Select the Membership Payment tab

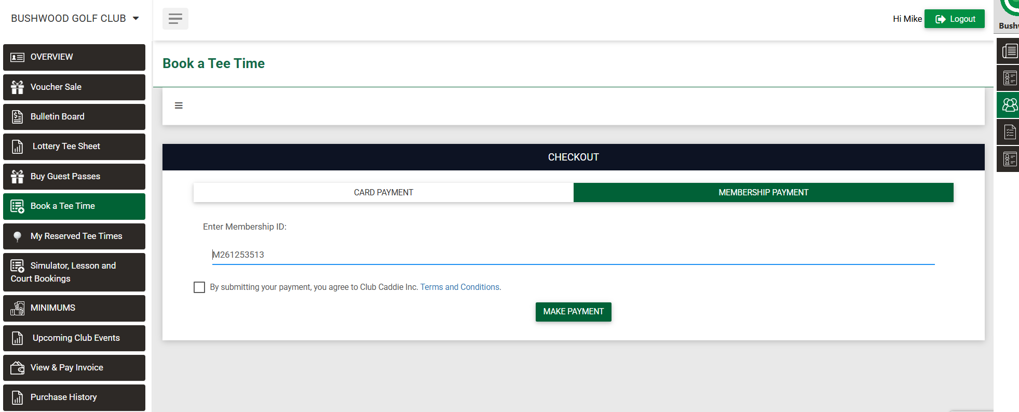point(763,193)
